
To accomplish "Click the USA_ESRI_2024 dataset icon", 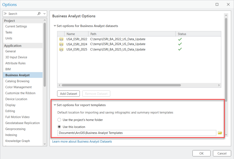I will click(61, 44).
